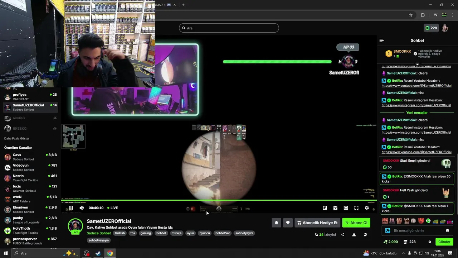Click Daha Fazla Göster in sidebar
The width and height of the screenshot is (458, 258).
pyautogui.click(x=17, y=138)
